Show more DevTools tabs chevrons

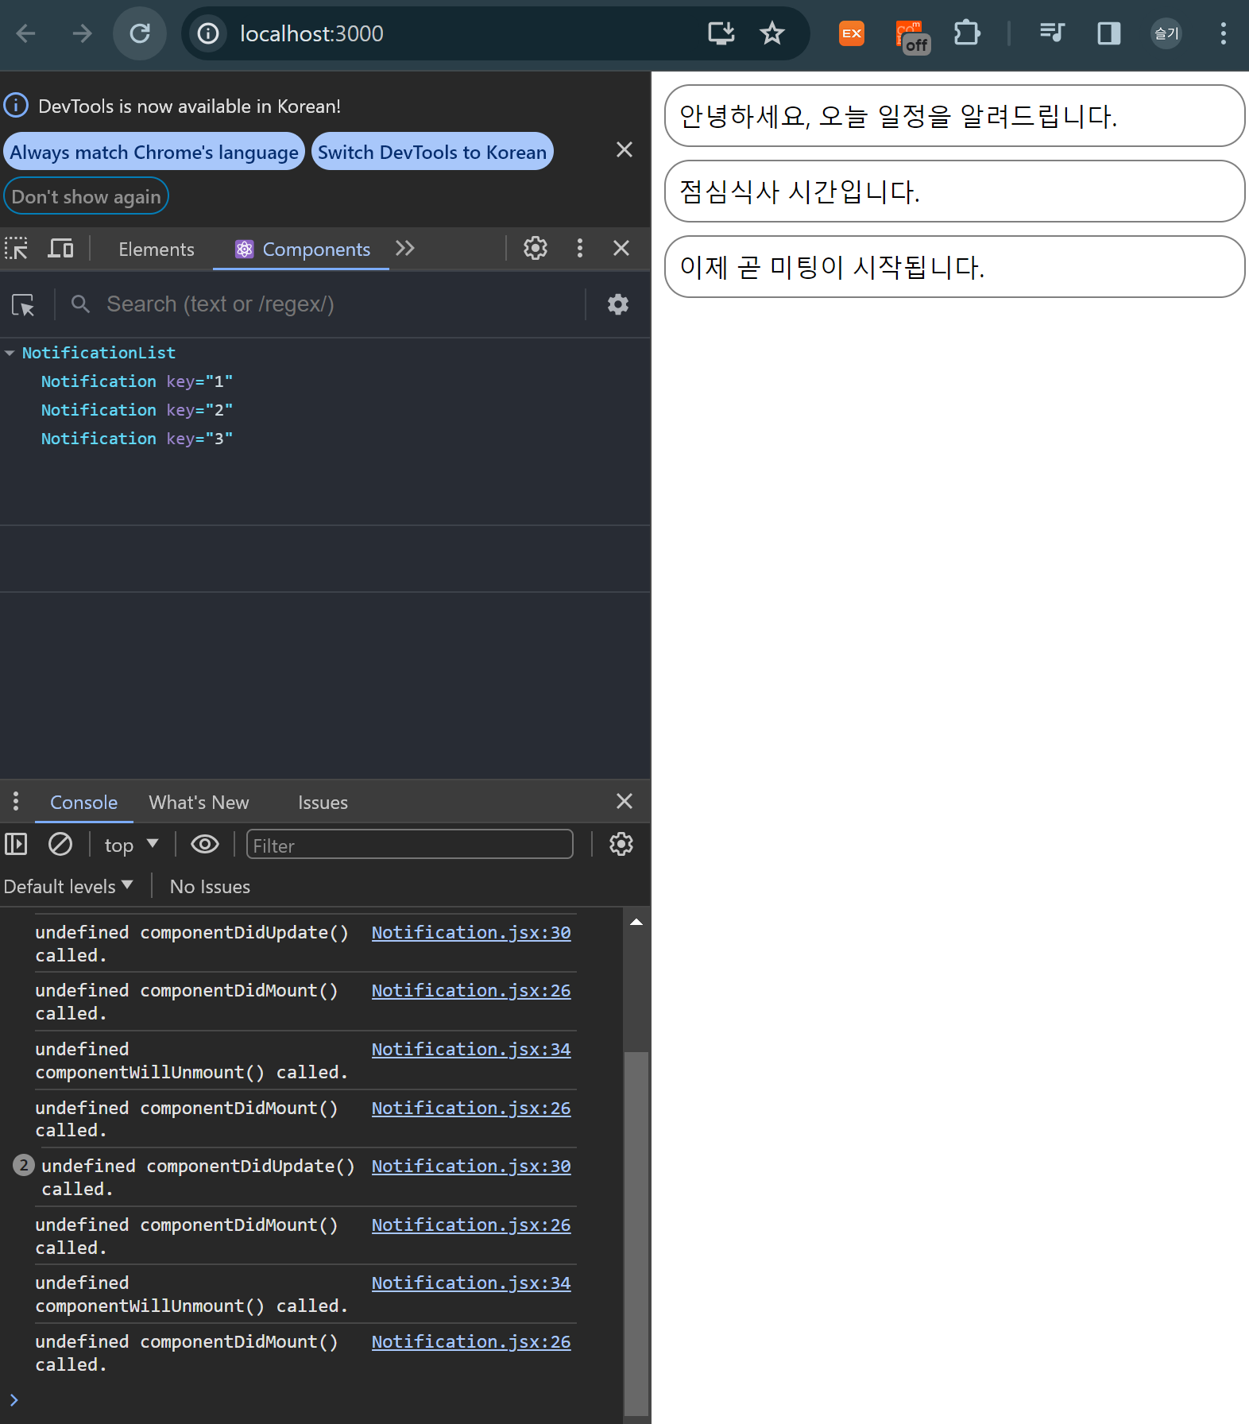405,249
